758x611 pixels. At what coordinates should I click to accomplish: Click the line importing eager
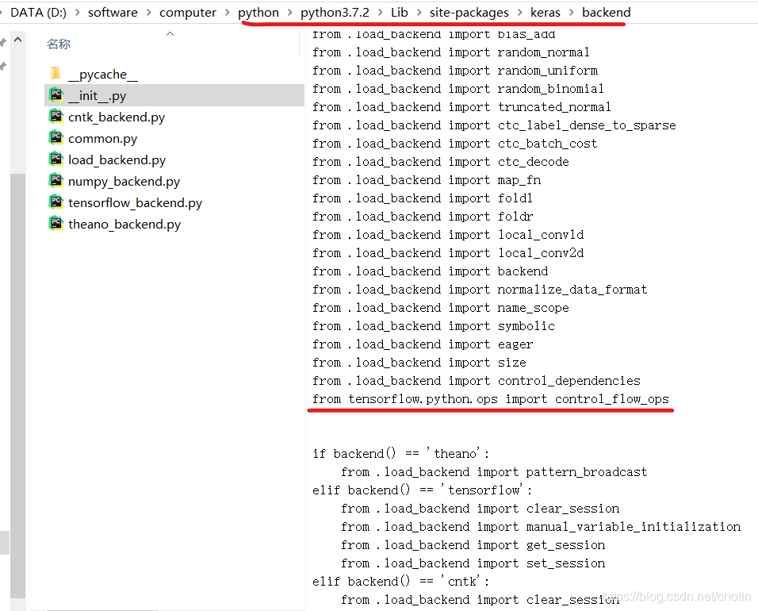tap(423, 344)
